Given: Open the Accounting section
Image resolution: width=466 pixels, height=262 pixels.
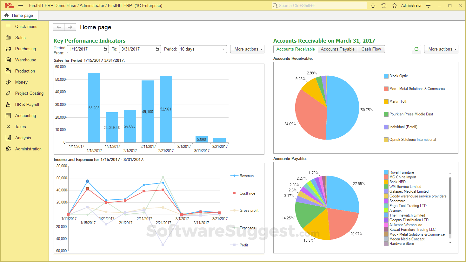Looking at the screenshot, I should (25, 115).
